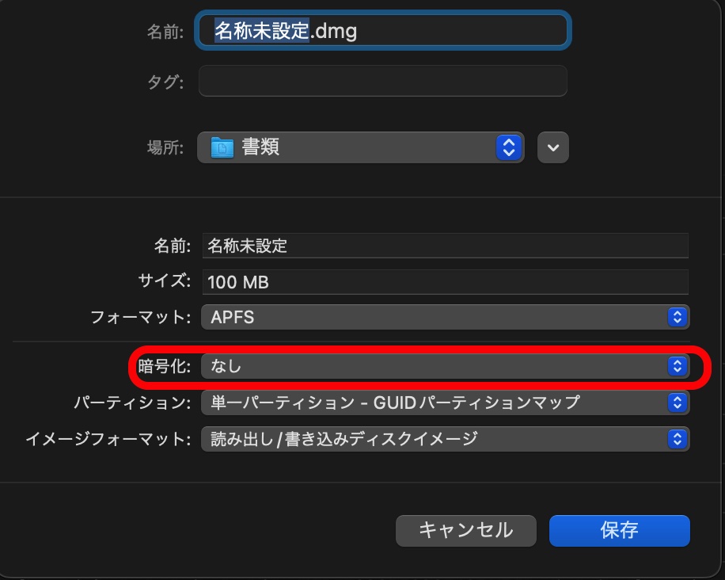Click the サイズ field showing 100 MB

[446, 282]
